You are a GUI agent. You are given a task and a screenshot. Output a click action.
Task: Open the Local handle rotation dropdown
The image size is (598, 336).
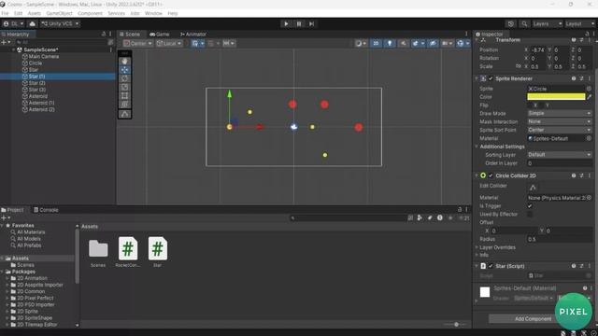click(x=169, y=44)
